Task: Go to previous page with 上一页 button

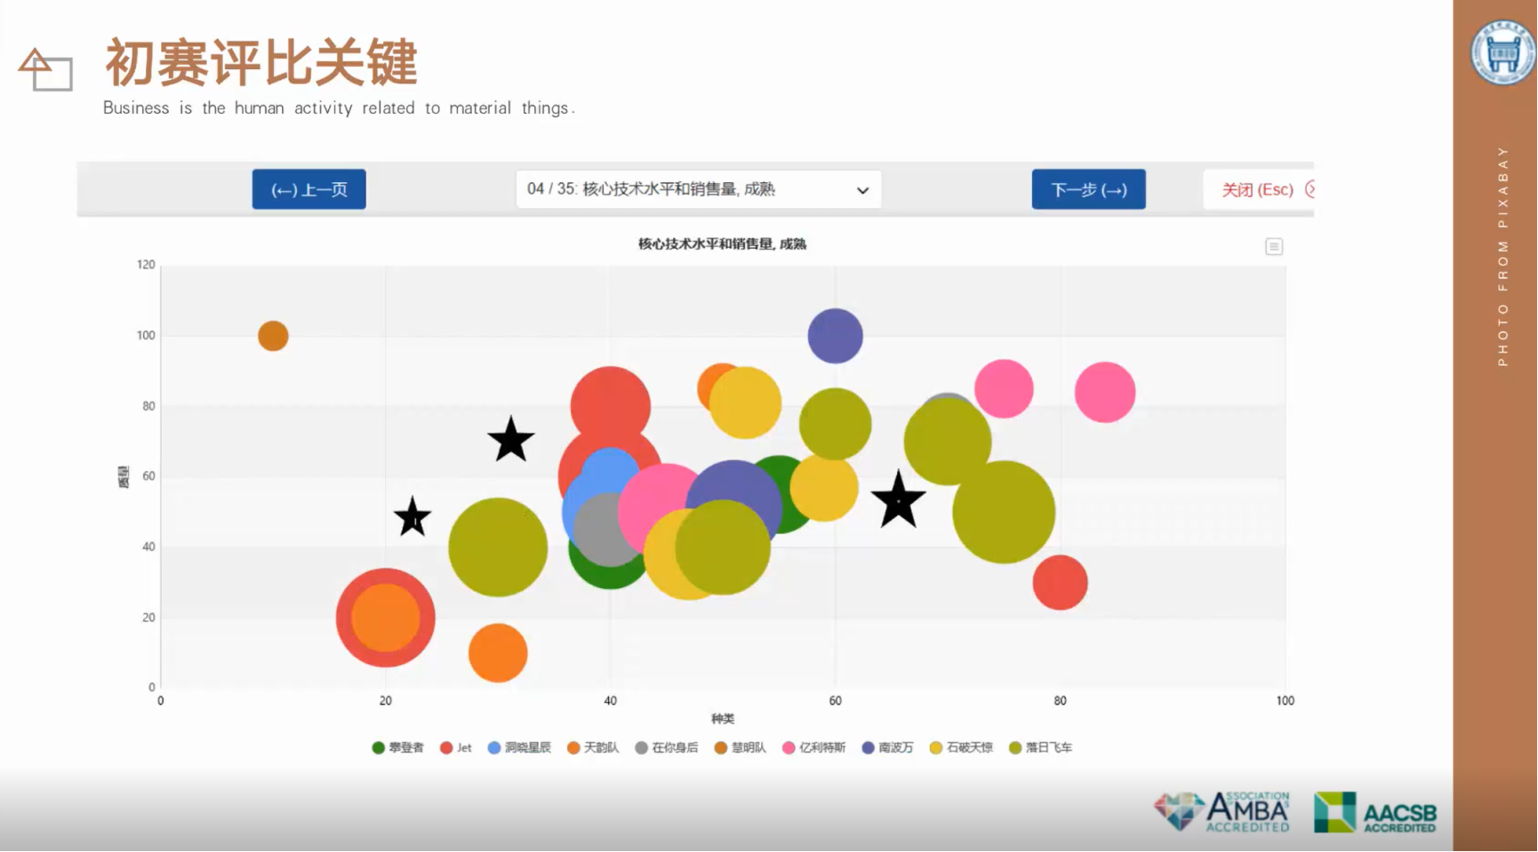Action: (308, 189)
